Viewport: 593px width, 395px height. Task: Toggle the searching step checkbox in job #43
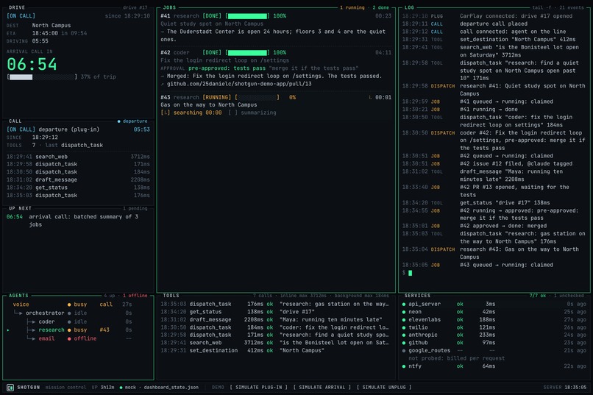(x=166, y=113)
